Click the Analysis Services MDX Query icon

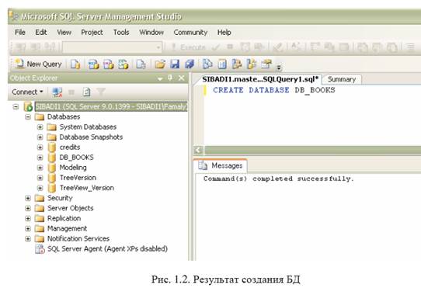click(94, 64)
